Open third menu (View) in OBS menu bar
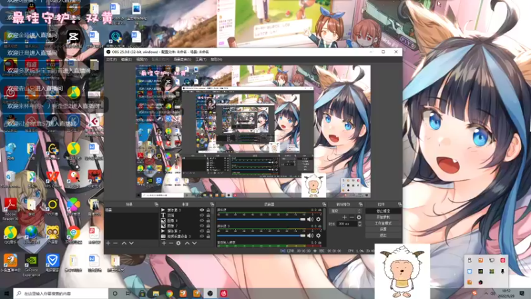Viewport: 531px width, 299px height. 141,59
